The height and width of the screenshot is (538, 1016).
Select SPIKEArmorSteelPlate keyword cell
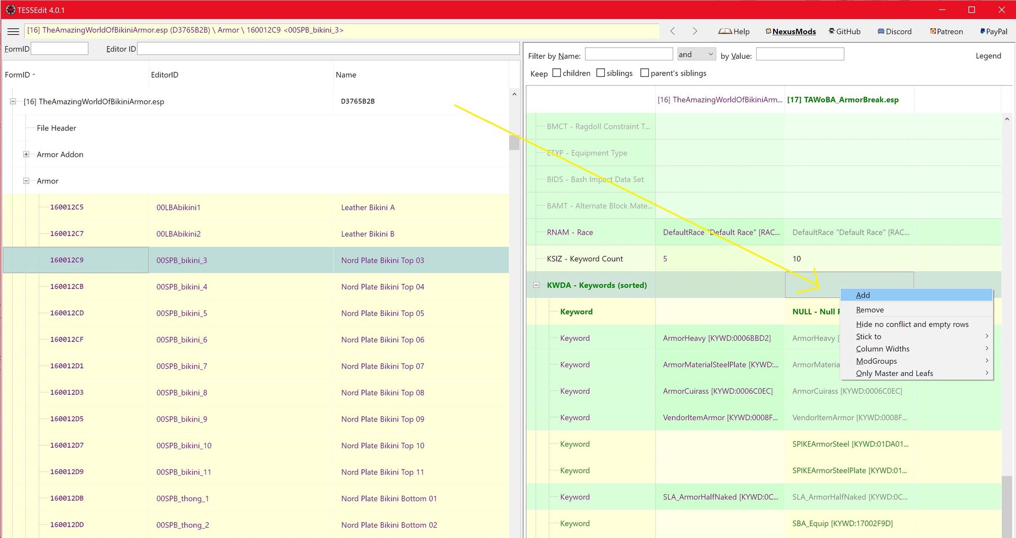coord(849,470)
